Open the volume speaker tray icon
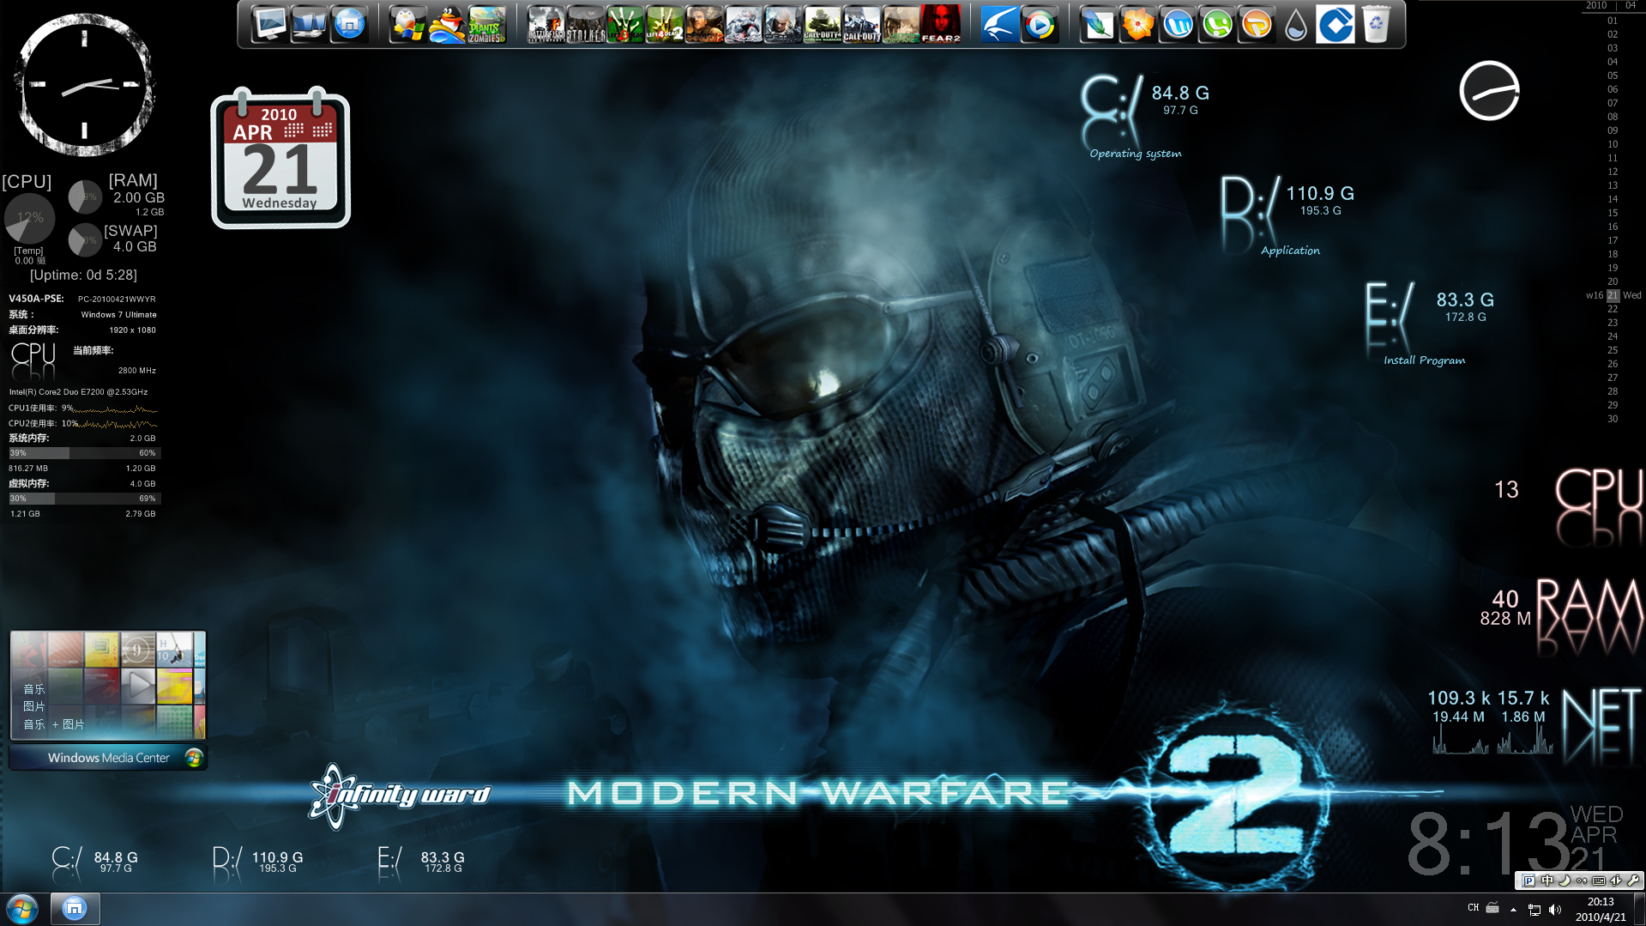This screenshot has height=926, width=1646. point(1555,909)
